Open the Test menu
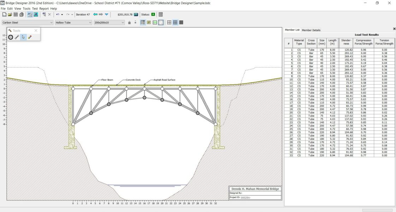Viewport: 396px width, 212px height. (34, 8)
